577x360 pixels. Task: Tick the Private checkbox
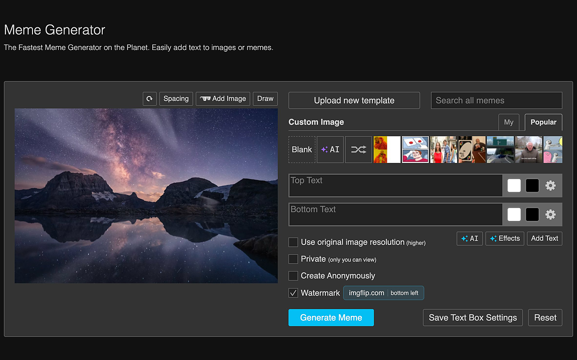293,259
